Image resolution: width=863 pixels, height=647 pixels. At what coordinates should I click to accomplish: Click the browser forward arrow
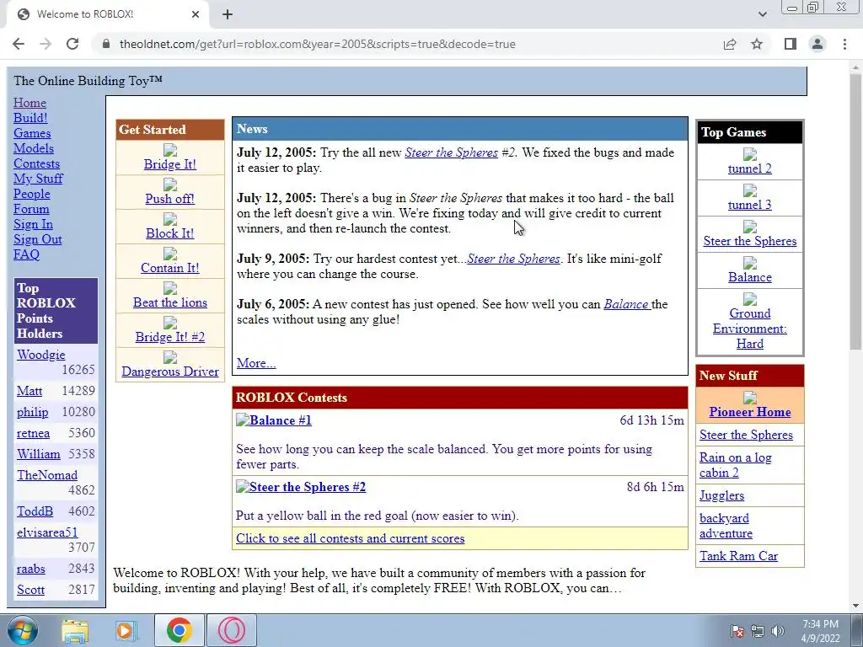pos(46,44)
